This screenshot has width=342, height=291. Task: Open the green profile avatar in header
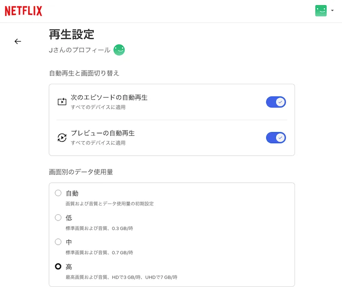click(321, 10)
